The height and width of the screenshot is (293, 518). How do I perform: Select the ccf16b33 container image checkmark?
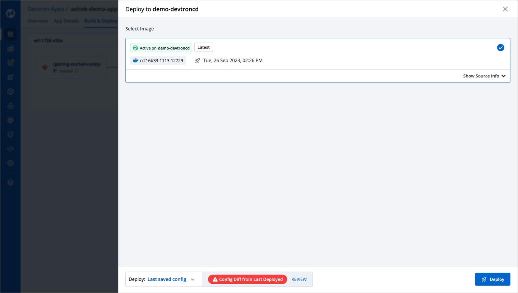[500, 47]
